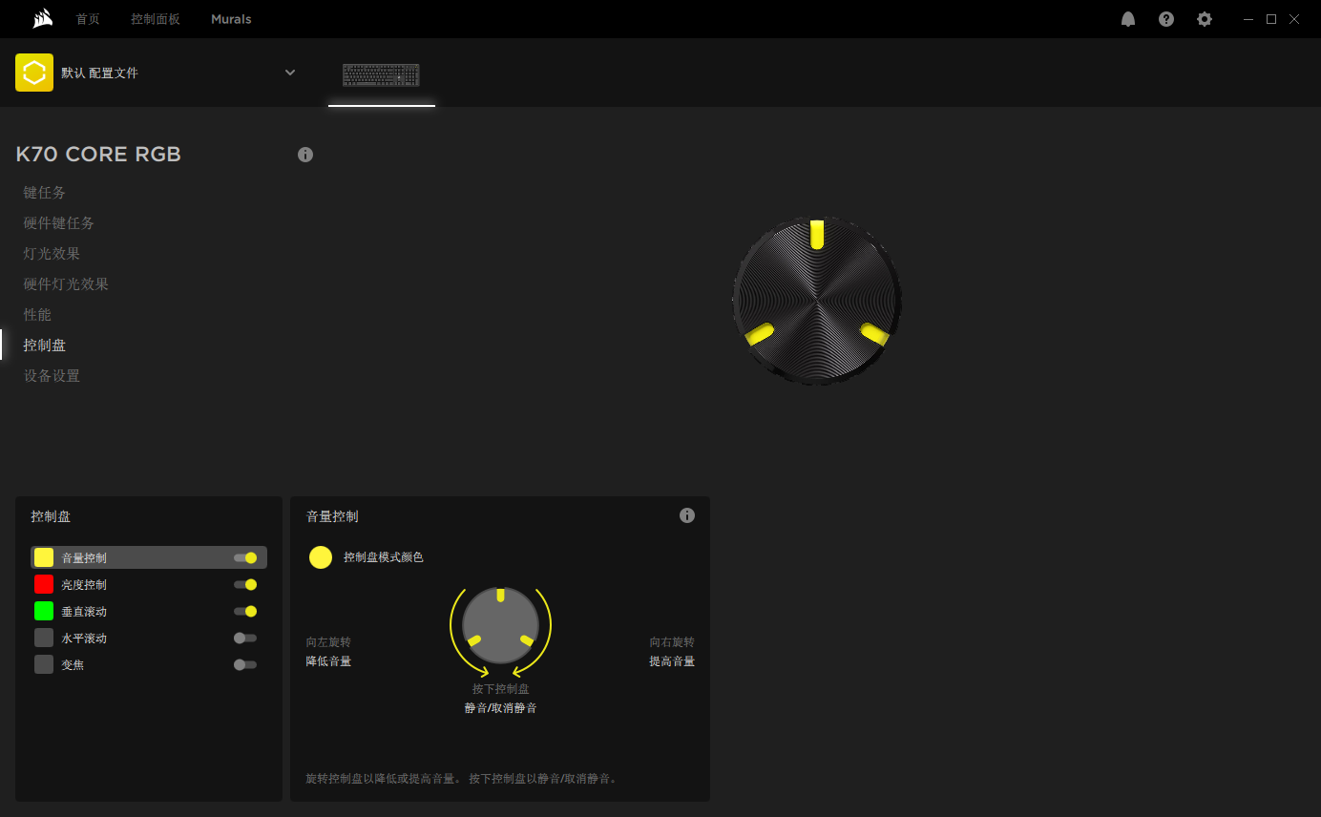Click the Corsair sails logo icon
The image size is (1321, 817).
coord(42,19)
